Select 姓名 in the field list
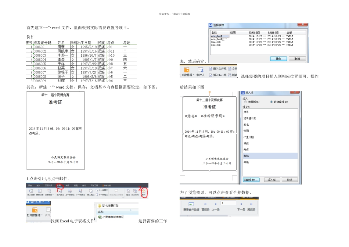The width and height of the screenshot is (349, 247). (270, 125)
